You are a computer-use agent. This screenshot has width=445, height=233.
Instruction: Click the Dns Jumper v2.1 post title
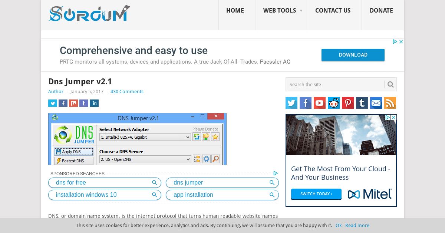click(80, 81)
